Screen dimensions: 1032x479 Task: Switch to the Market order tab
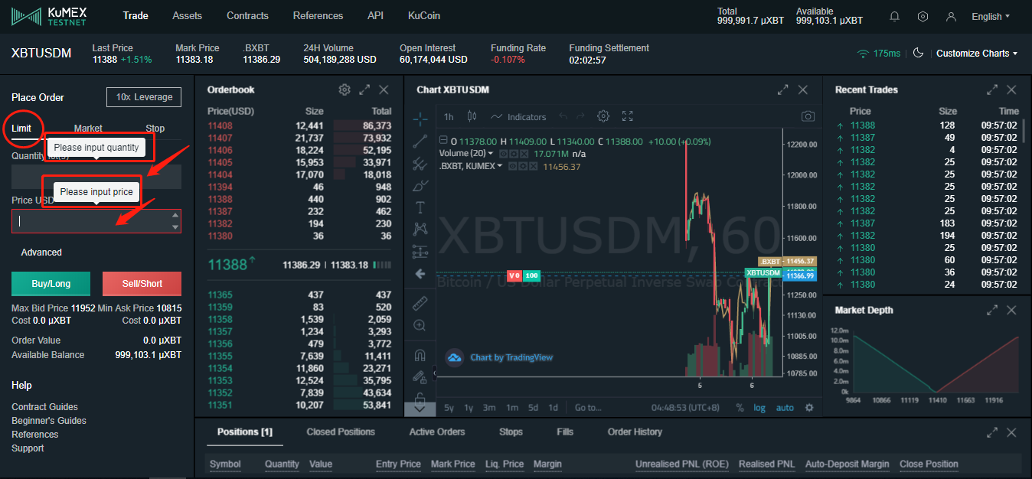[x=88, y=129]
